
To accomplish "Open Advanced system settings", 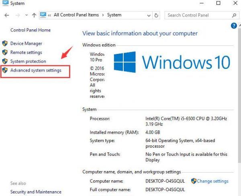I will 36,70.
